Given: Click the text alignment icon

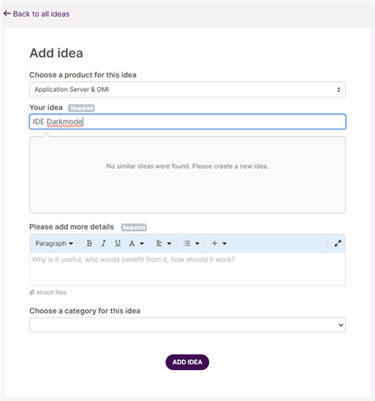Looking at the screenshot, I should [x=159, y=243].
